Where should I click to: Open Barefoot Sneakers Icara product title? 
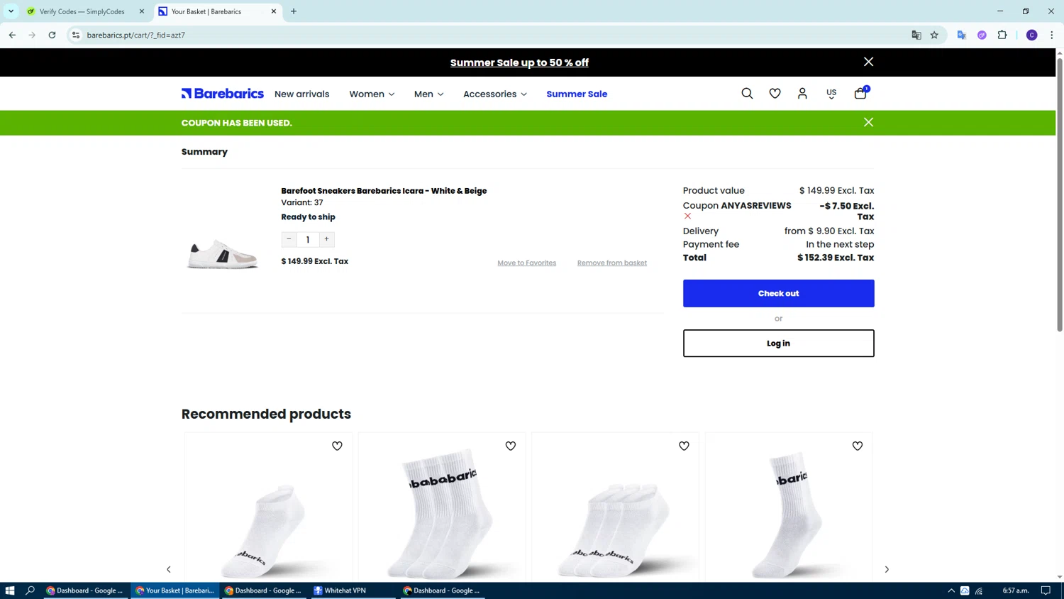click(384, 191)
